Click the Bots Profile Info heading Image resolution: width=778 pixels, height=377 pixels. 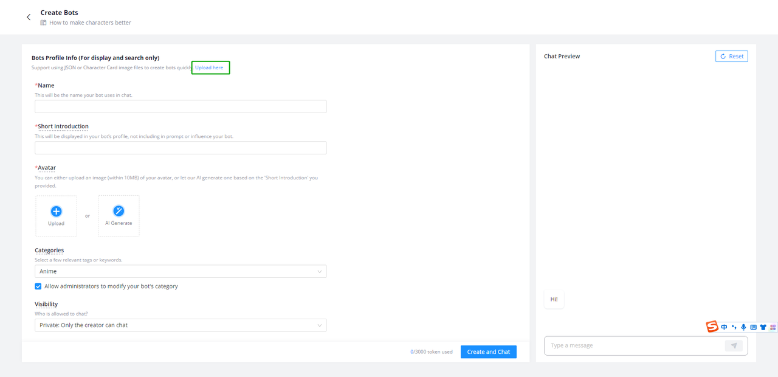point(95,58)
